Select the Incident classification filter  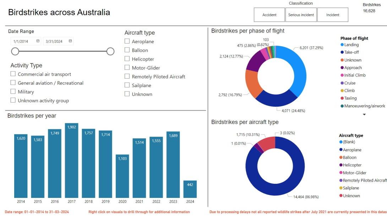click(x=333, y=15)
